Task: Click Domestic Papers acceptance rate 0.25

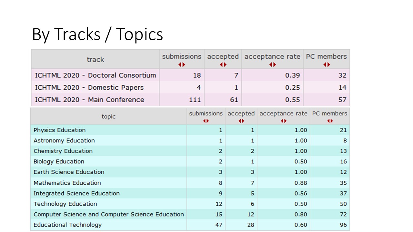Action: pyautogui.click(x=293, y=87)
